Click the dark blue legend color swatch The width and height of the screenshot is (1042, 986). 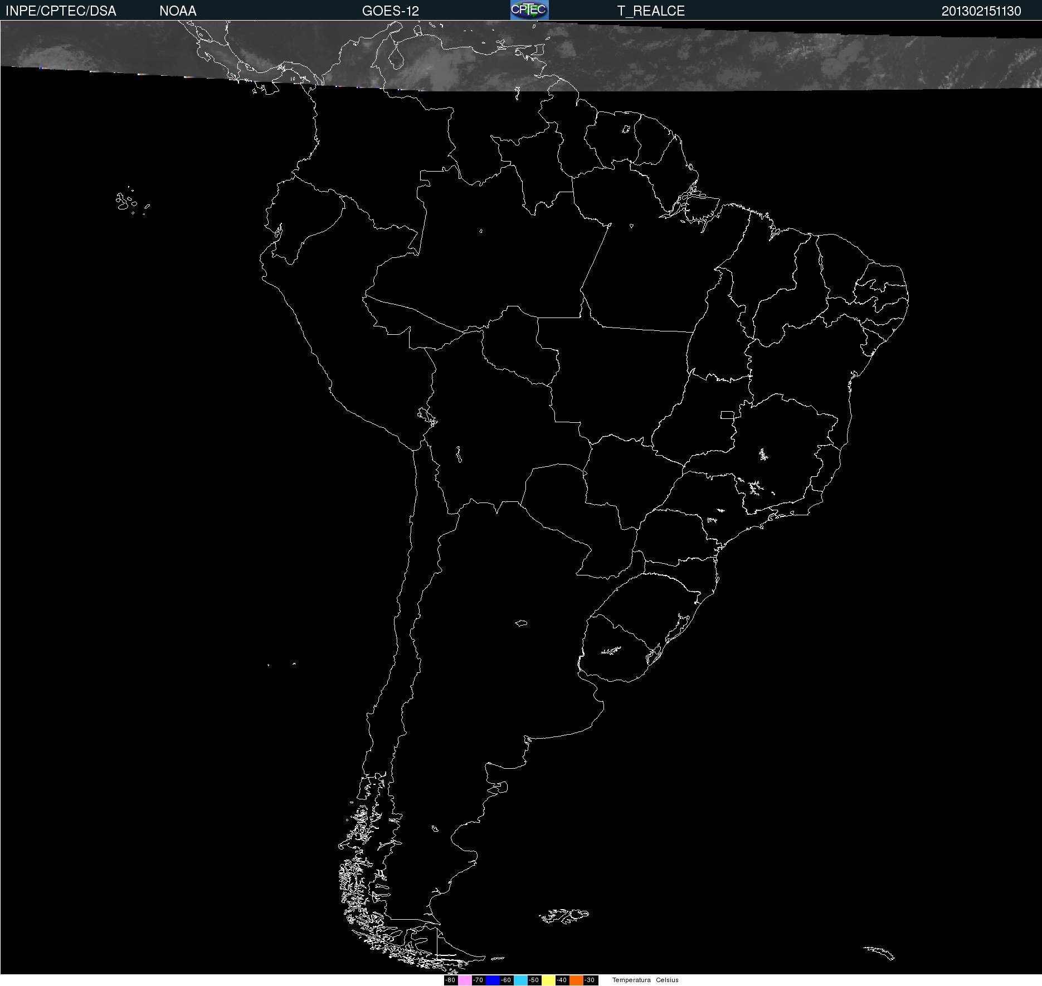(493, 980)
